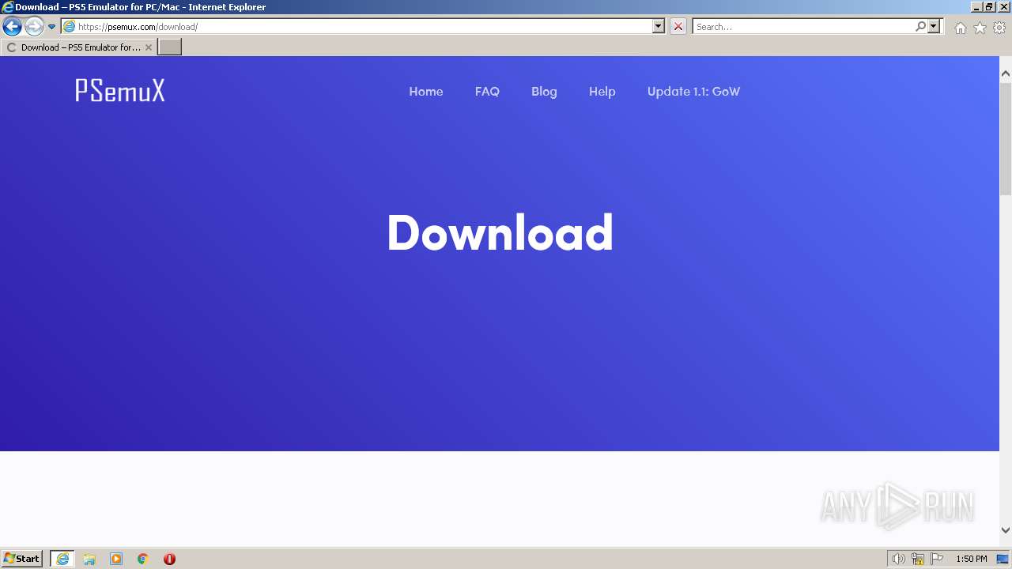This screenshot has width=1012, height=569.
Task: Click the scrollbar down arrow
Action: 1006,531
